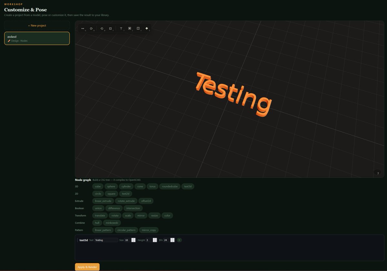This screenshot has height=271, width=387.
Task: Create a new project
Action: pyautogui.click(x=37, y=25)
